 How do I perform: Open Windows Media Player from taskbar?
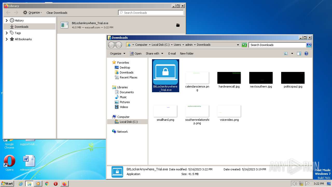click(38, 184)
